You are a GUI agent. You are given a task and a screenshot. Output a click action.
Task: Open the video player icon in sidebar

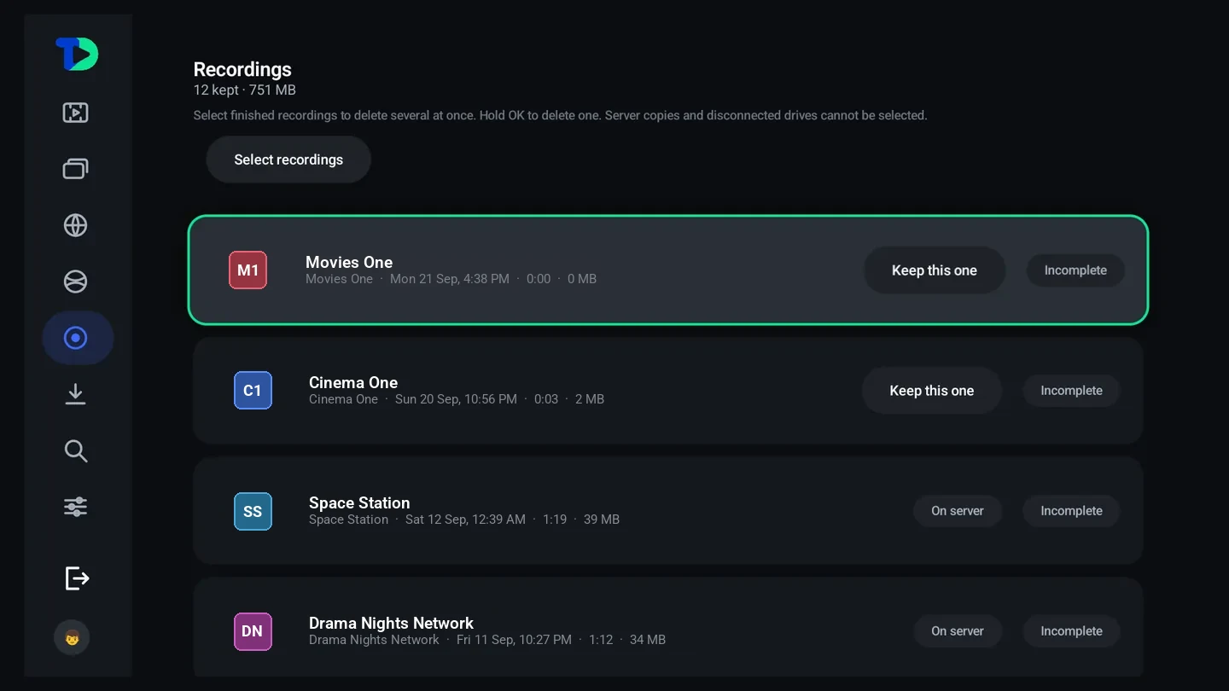[76, 113]
